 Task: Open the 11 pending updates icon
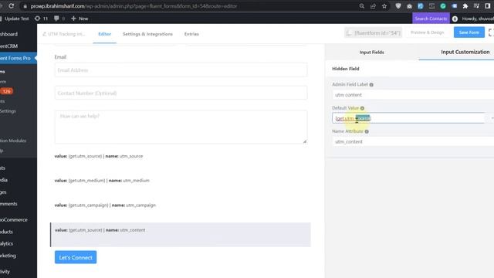pyautogui.click(x=41, y=19)
